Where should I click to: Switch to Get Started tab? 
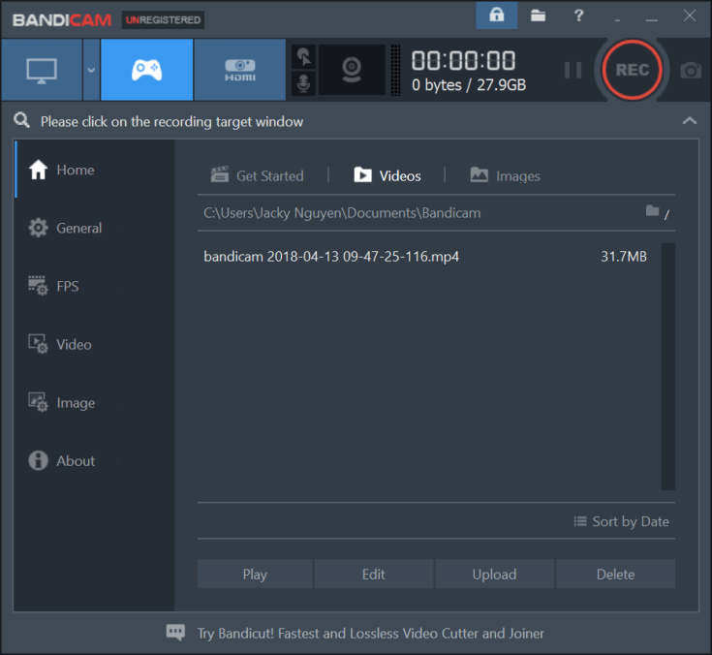(x=257, y=175)
